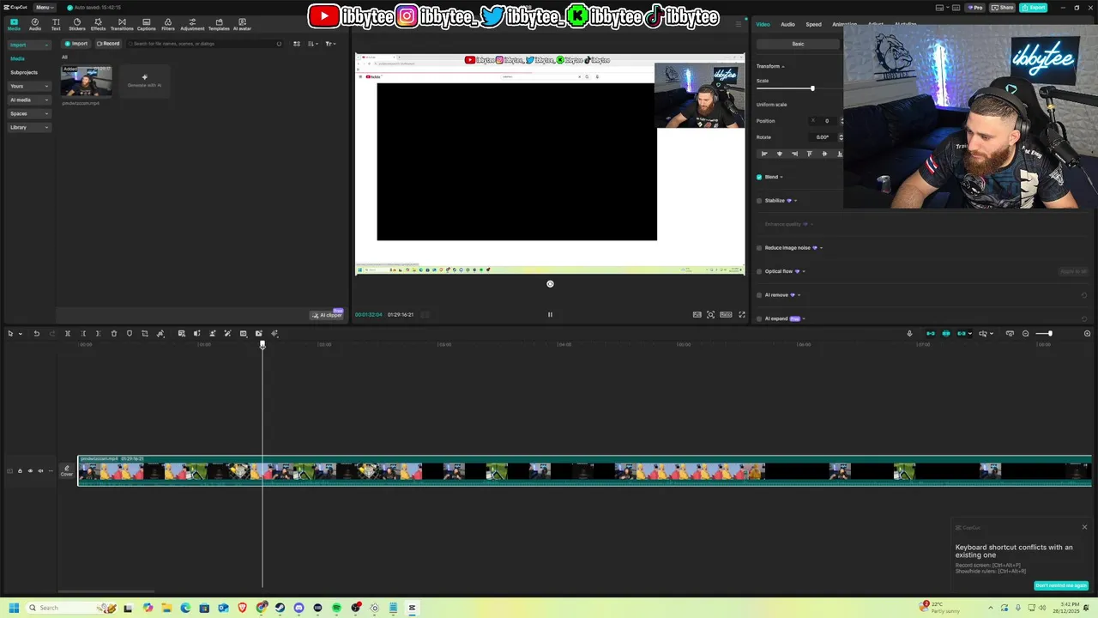Collapse the Import section in the sidebar
Screen dimensions: 1098x618
tap(28, 45)
